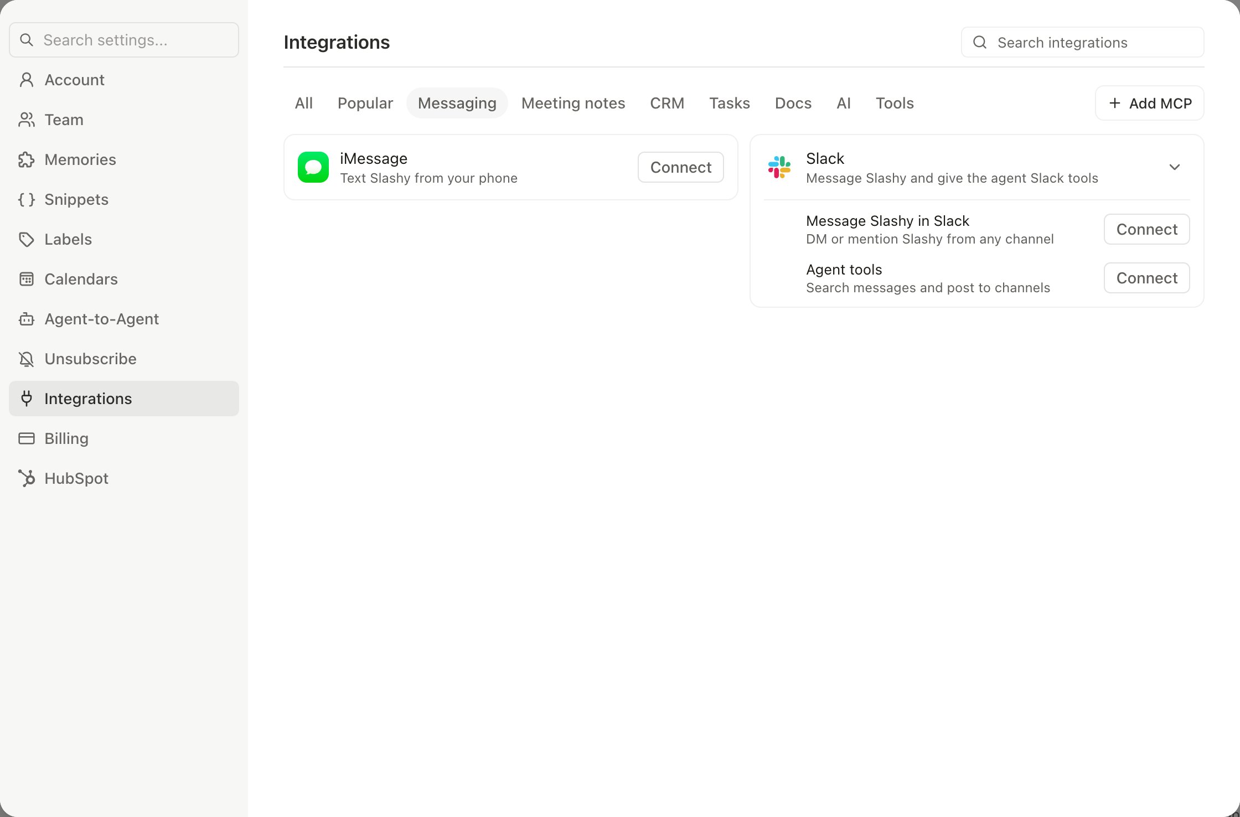Image resolution: width=1240 pixels, height=817 pixels.
Task: Select the Messaging tab
Action: [457, 103]
